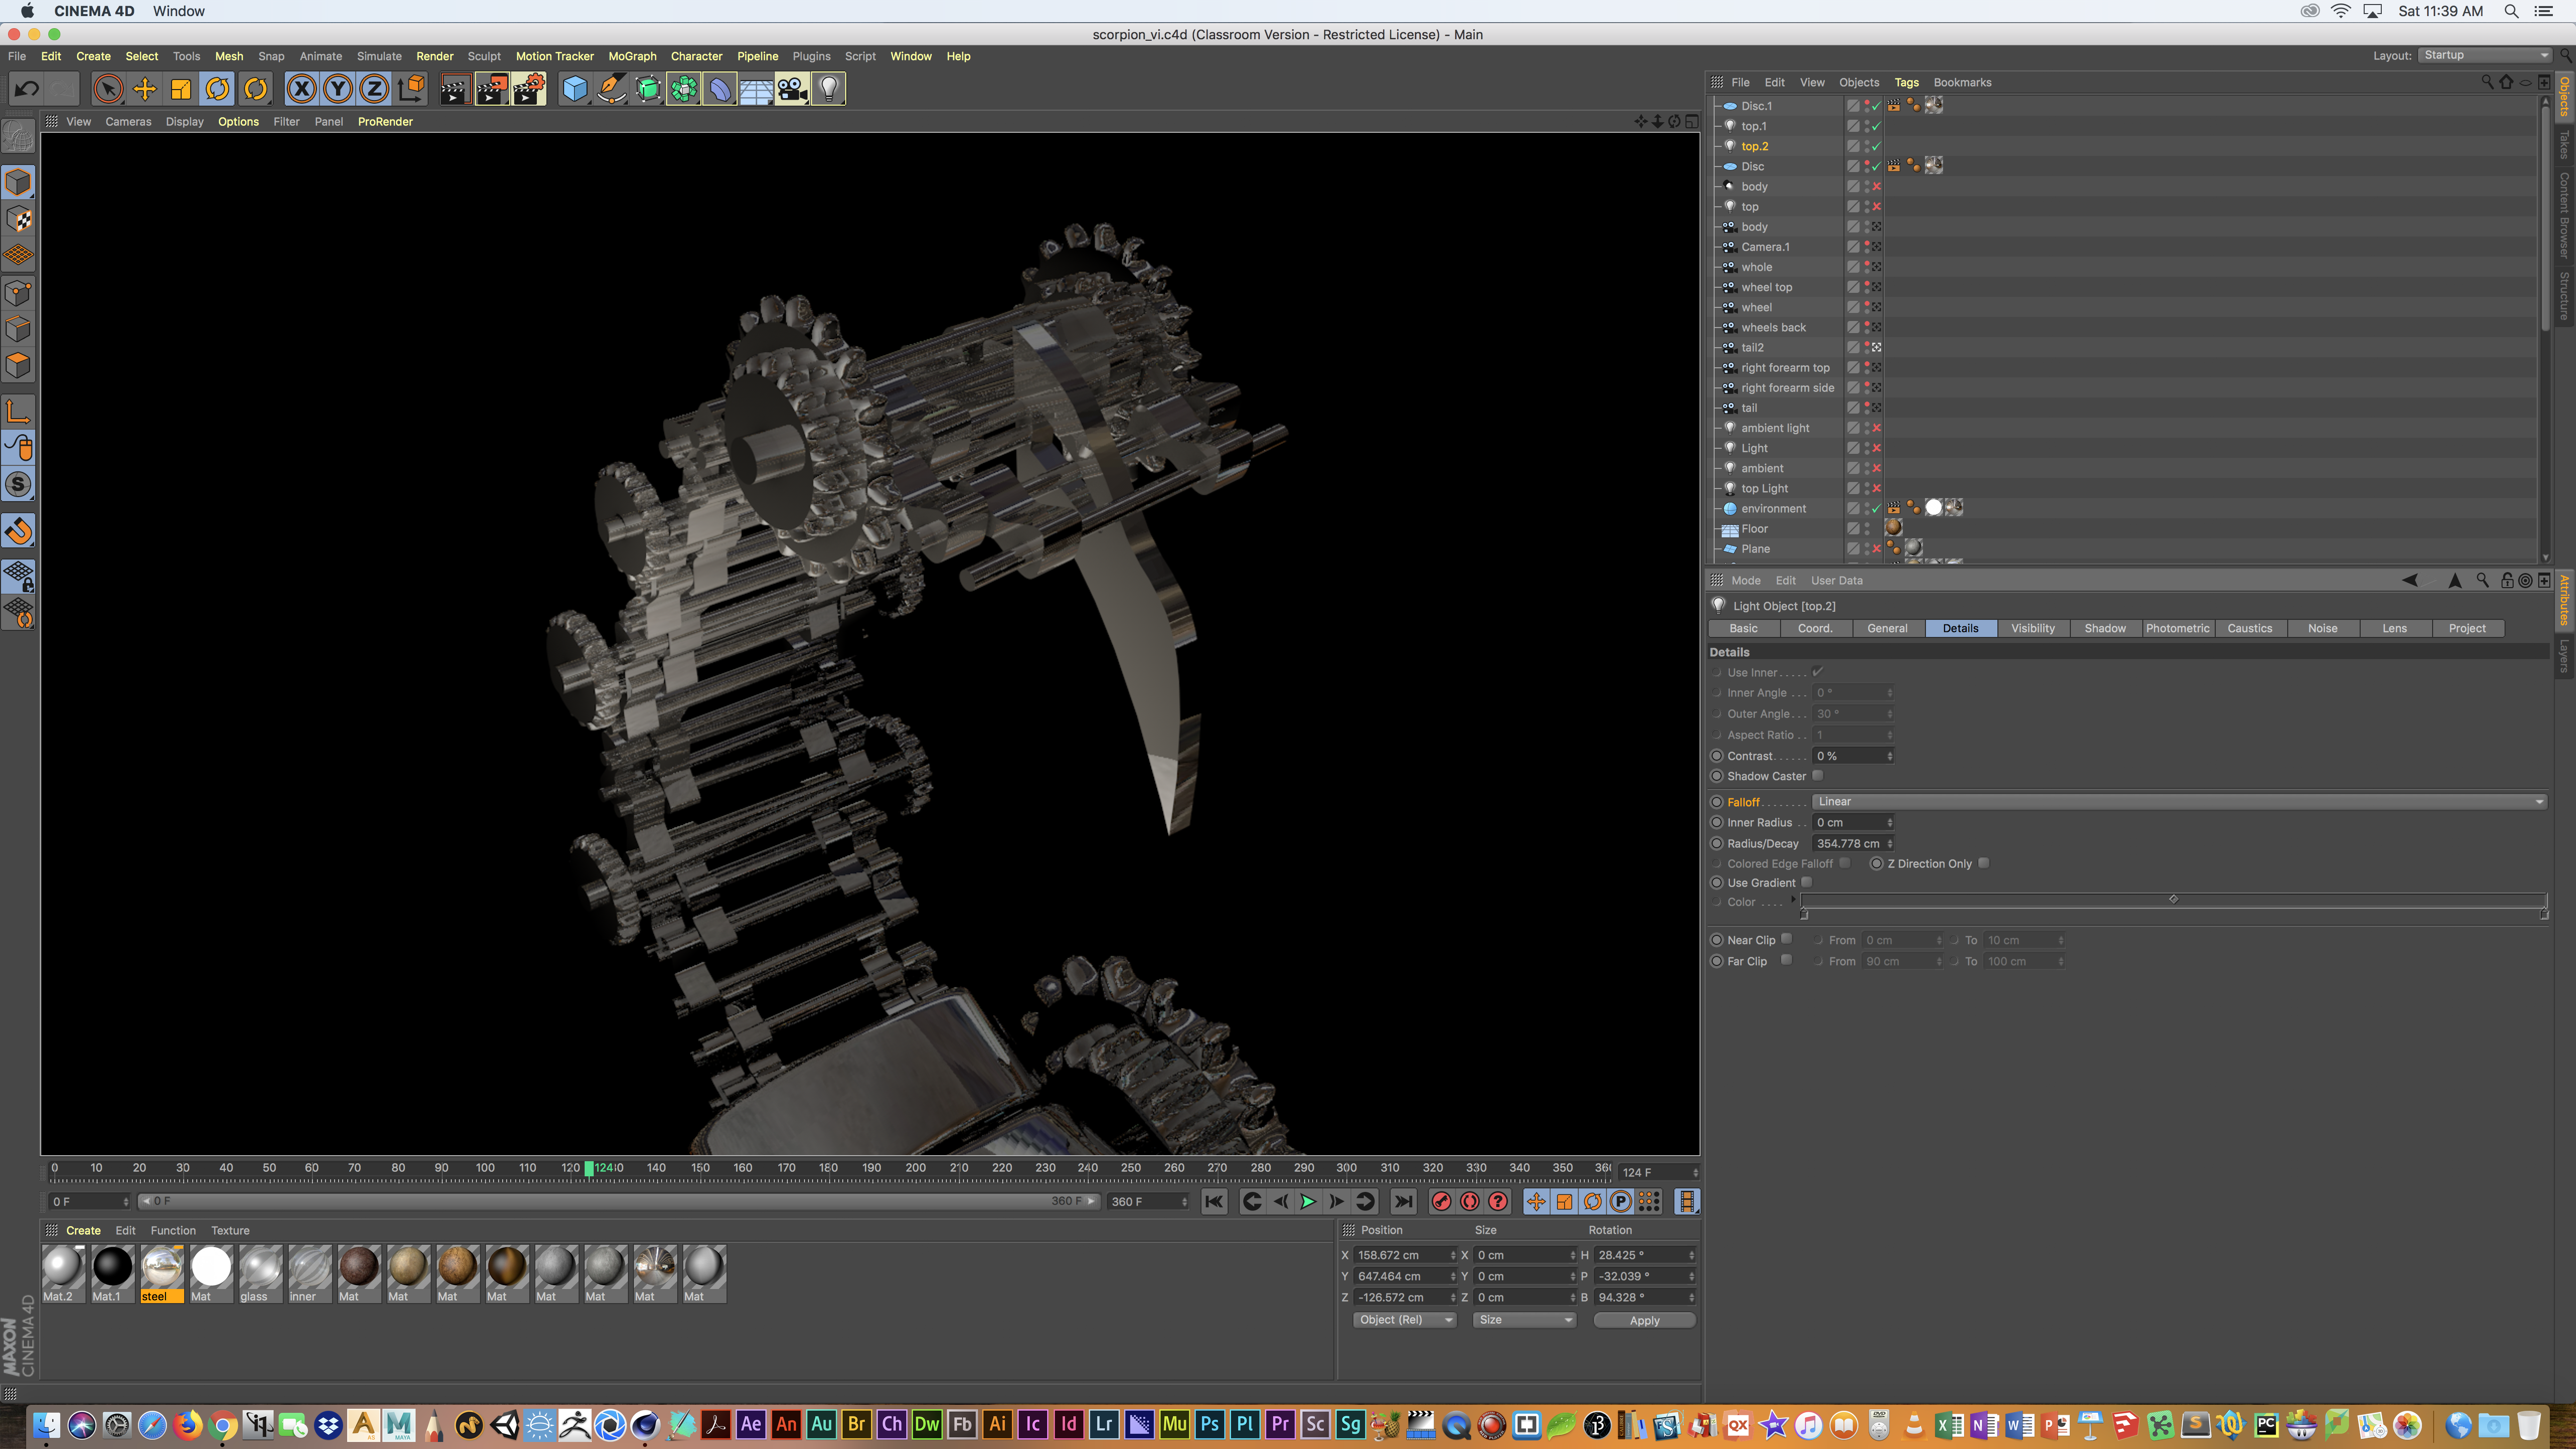The image size is (2576, 1449).
Task: Toggle X-axis lock icon
Action: (x=301, y=89)
